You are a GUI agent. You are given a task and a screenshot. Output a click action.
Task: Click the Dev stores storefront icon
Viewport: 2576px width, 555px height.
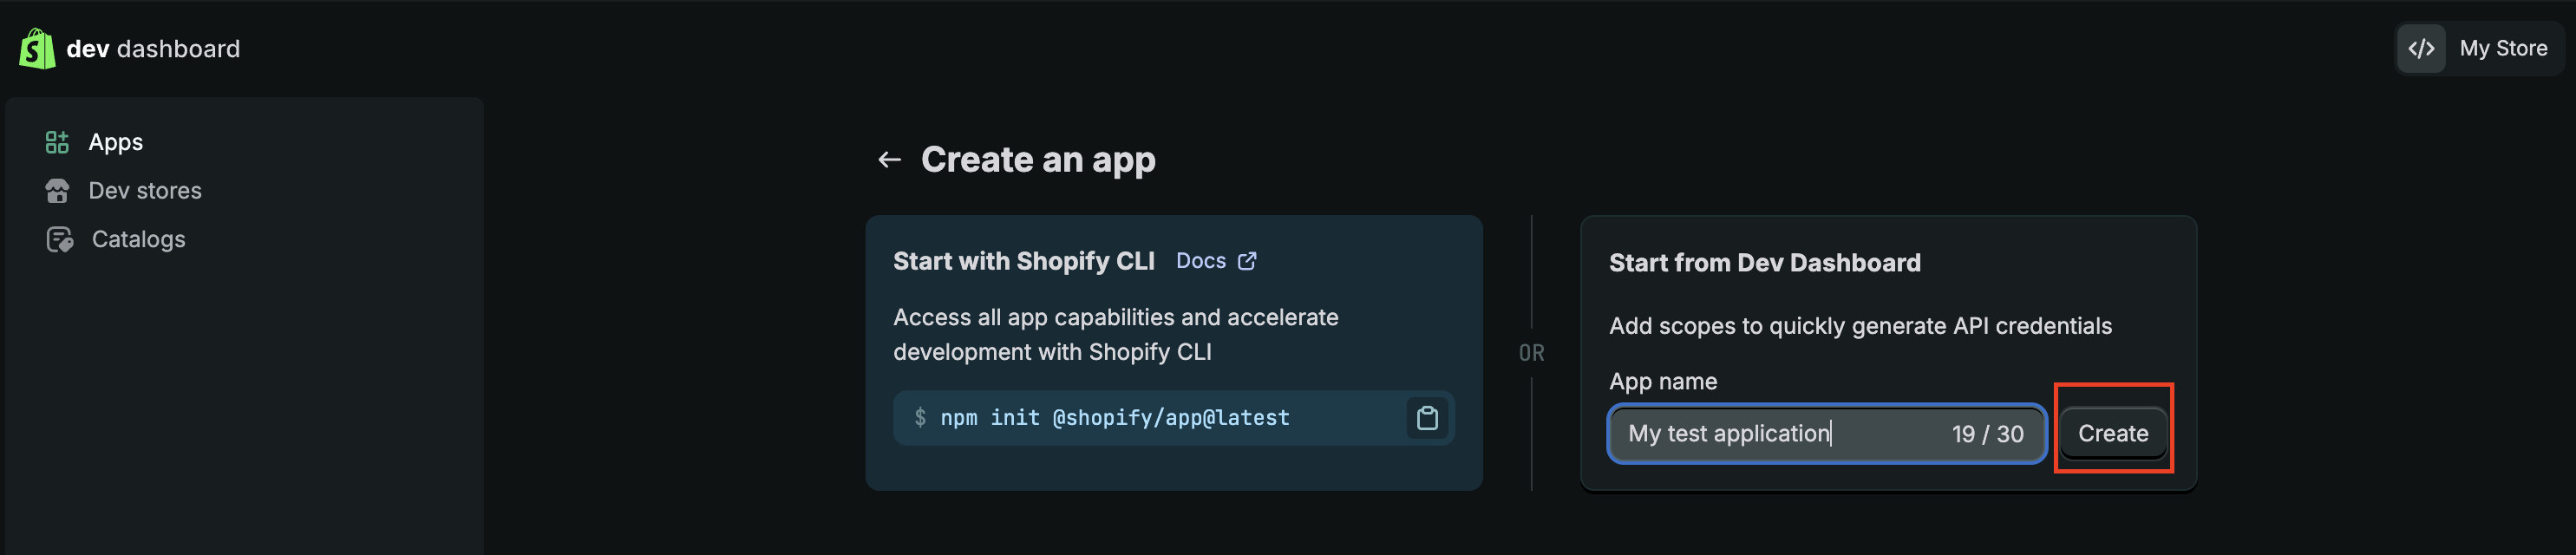point(57,191)
